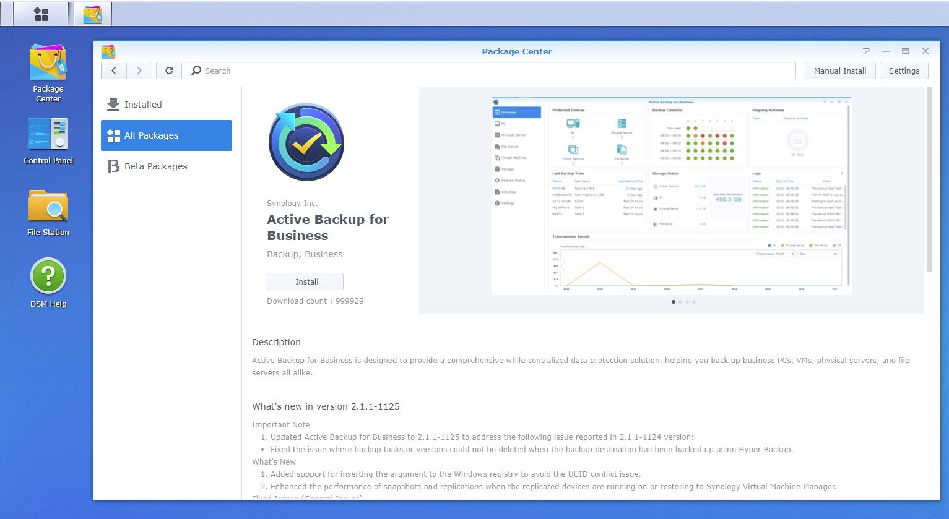Open the DSM Main Menu grid icon

[x=41, y=14]
